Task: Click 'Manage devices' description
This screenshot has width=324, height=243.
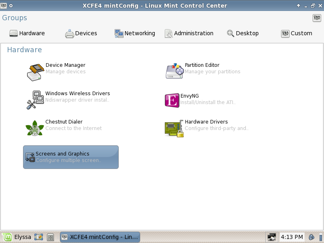Action: (x=66, y=72)
